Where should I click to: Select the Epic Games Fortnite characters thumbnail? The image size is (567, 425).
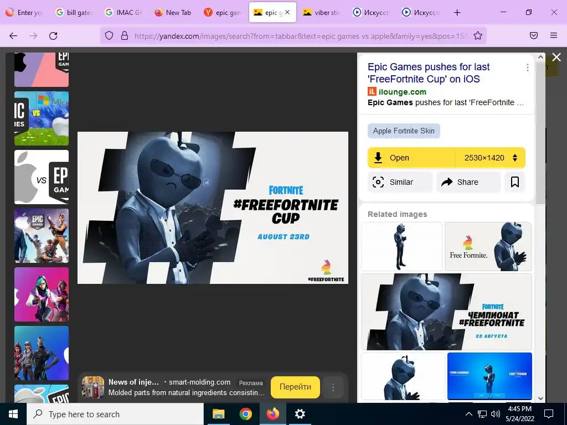(42, 236)
